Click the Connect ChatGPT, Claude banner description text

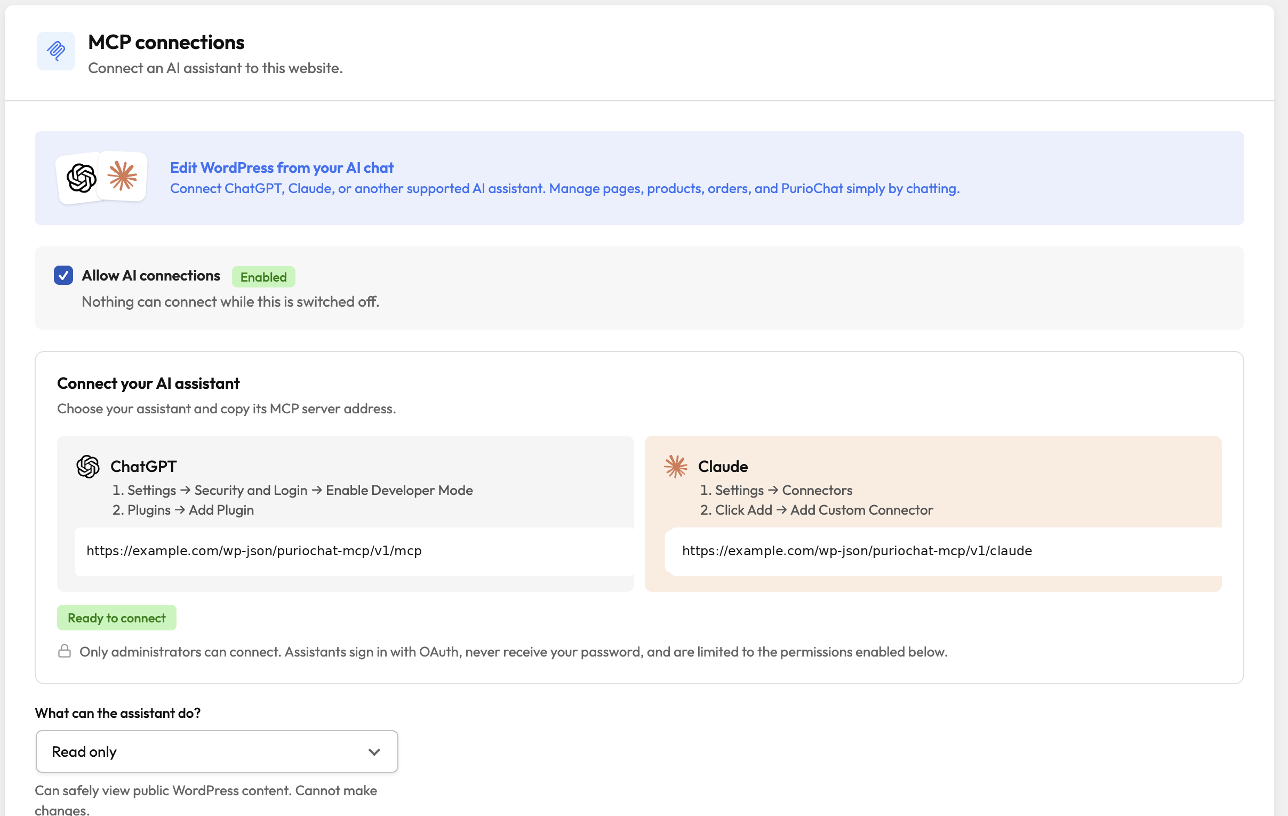tap(565, 188)
